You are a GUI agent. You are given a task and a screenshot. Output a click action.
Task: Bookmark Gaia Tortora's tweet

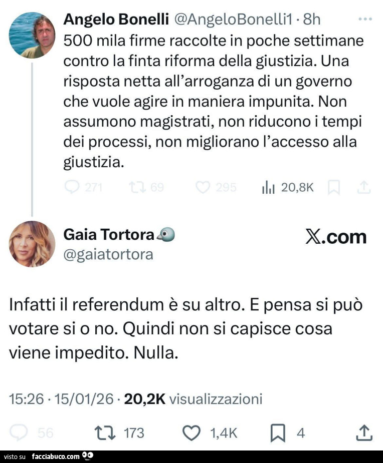tap(277, 432)
